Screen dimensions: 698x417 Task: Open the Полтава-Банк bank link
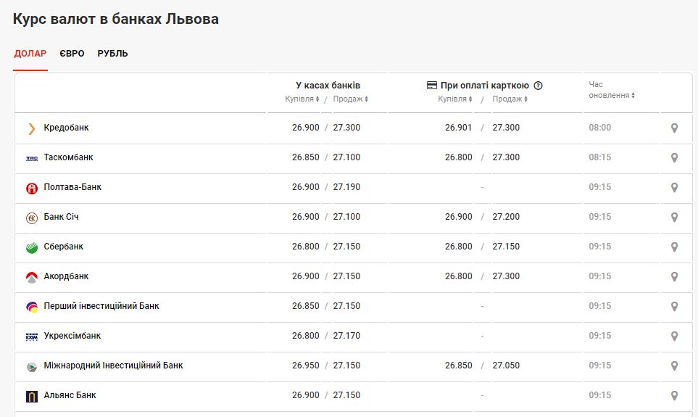pos(72,187)
